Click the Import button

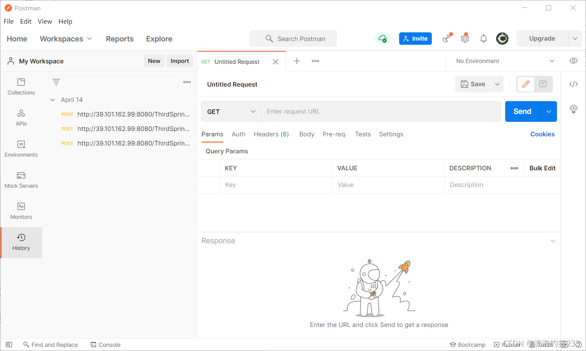pos(180,61)
